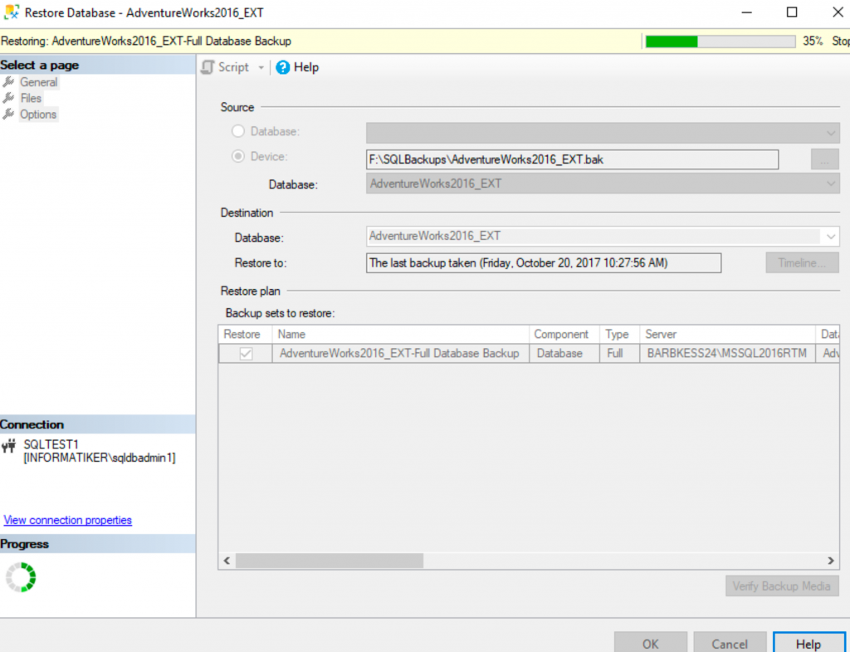Click the wrench icon beside Files
Viewport: 850px width, 652px height.
tap(8, 98)
